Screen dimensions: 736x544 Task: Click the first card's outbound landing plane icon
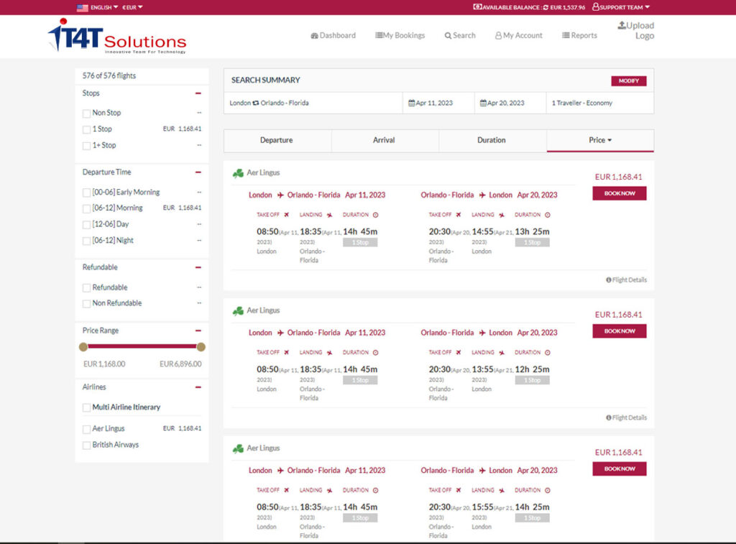329,215
